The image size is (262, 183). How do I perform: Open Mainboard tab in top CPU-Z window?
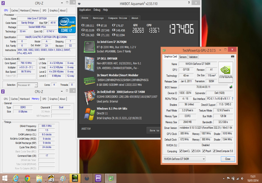[25, 10]
